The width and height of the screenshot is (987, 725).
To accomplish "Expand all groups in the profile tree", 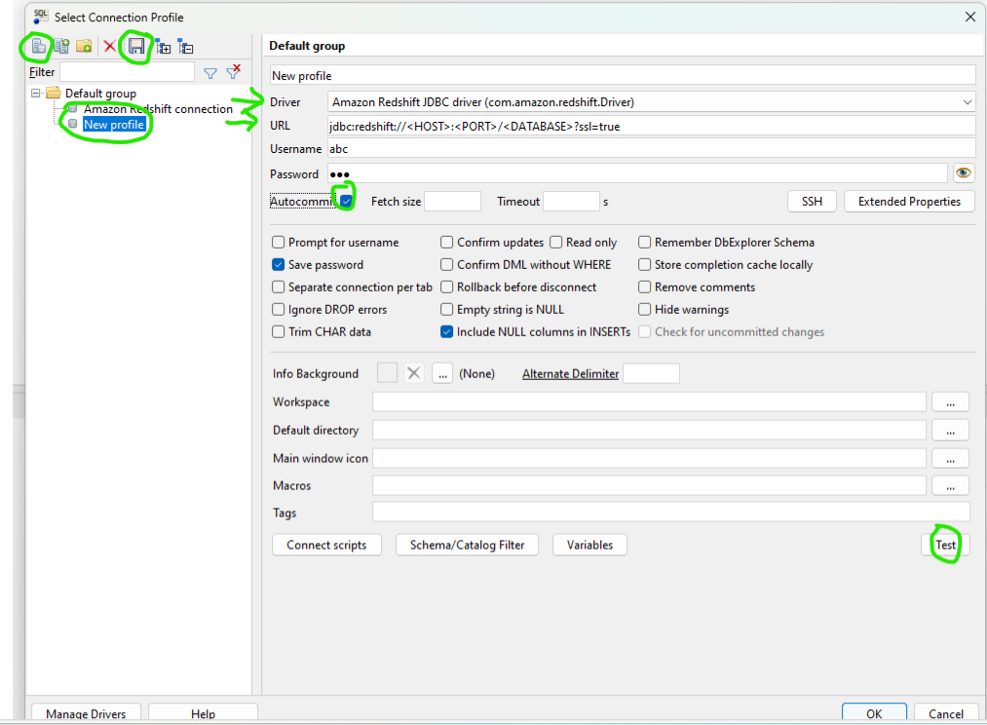I will point(164,46).
